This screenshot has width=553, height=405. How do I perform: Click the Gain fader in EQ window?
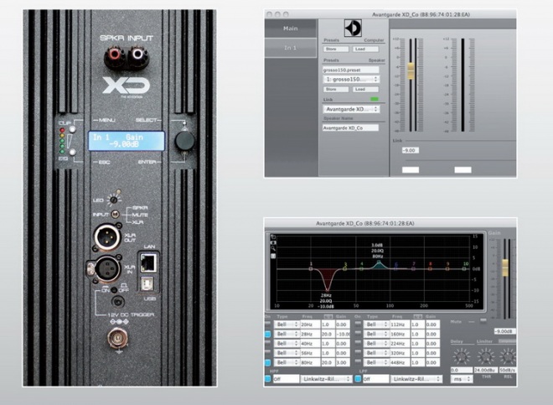coord(505,268)
